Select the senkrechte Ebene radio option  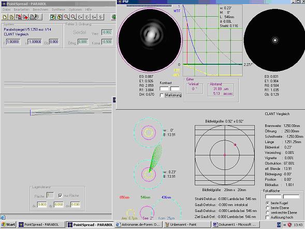(x=267, y=212)
